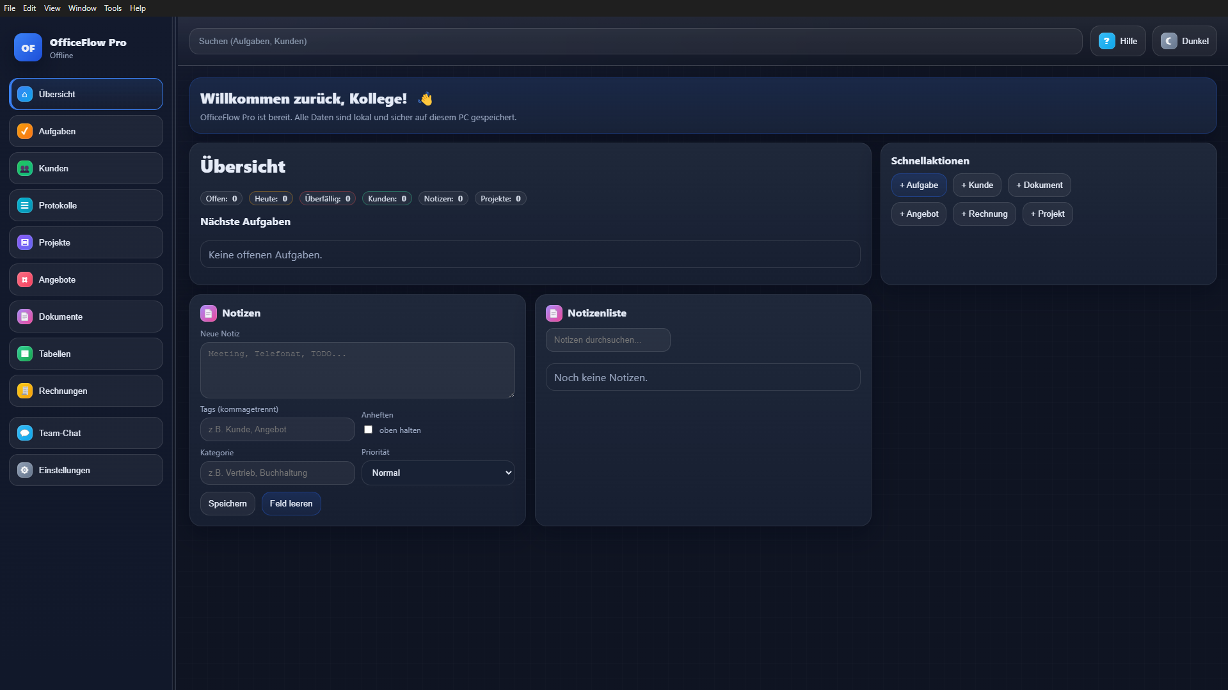This screenshot has height=690, width=1228.
Task: Click the + Dokument quick action
Action: 1039,185
